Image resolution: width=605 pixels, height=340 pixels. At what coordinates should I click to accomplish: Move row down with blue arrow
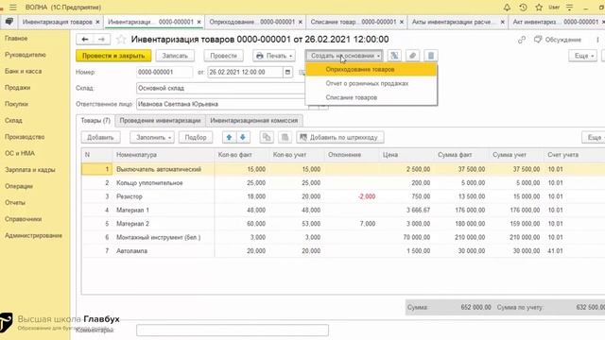point(243,137)
